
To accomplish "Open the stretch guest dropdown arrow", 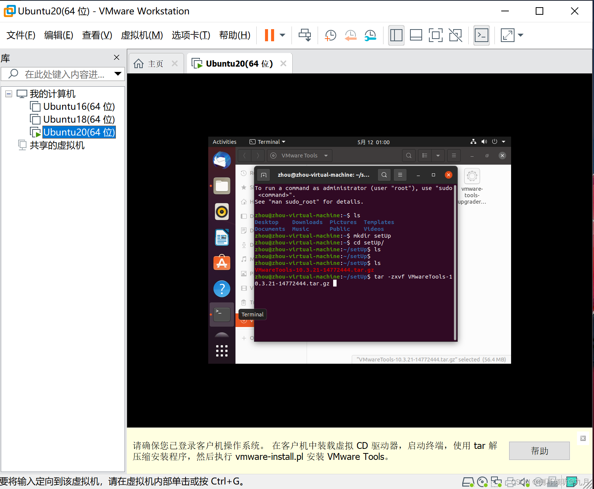I will (521, 35).
